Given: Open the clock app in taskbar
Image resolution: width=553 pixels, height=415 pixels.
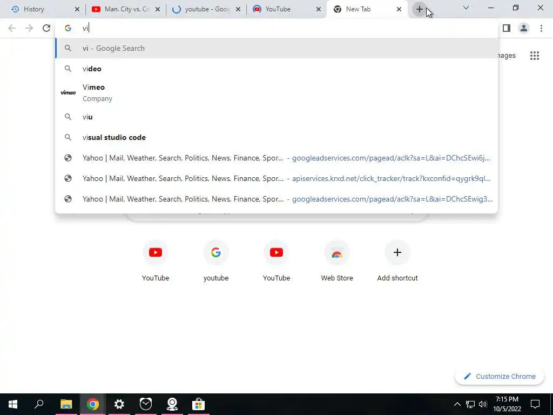Looking at the screenshot, I should (x=146, y=404).
